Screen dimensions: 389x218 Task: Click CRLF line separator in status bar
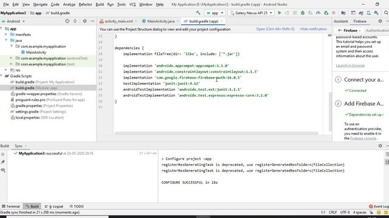[332, 213]
